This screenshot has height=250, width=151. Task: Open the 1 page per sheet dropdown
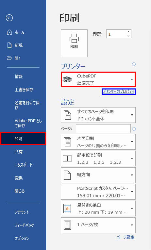pyautogui.click(x=98, y=225)
